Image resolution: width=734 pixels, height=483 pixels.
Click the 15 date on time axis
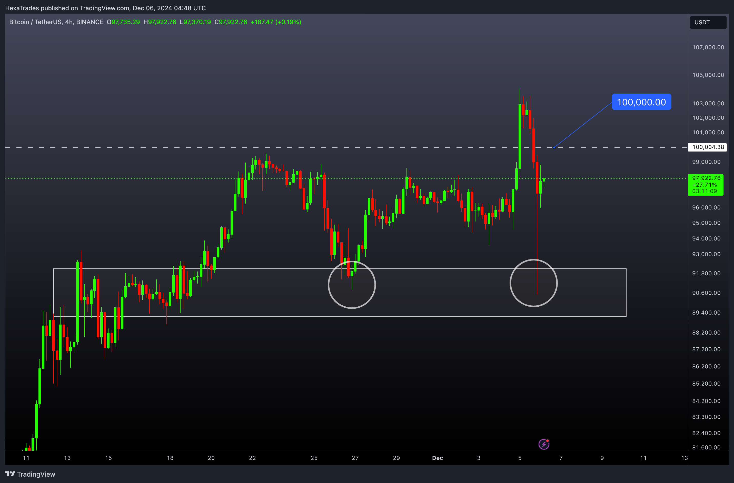(108, 458)
